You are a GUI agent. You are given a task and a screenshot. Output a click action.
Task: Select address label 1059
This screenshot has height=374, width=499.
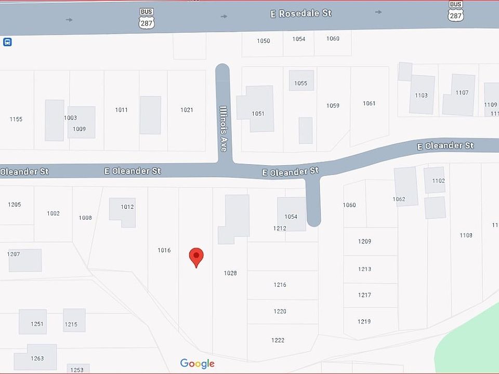tap(333, 105)
